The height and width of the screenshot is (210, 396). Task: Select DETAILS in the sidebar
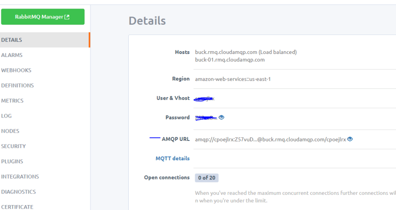45,40
